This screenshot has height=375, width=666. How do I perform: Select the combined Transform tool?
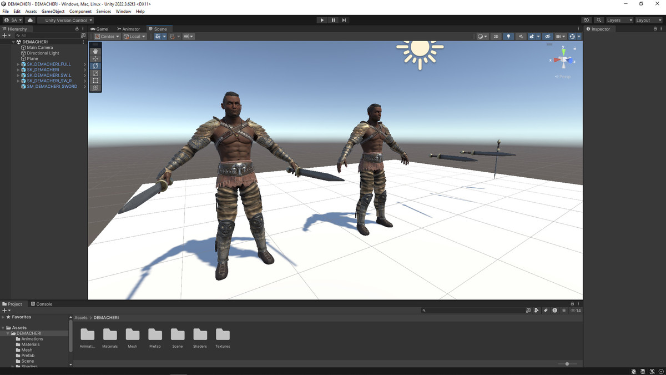[x=95, y=88]
